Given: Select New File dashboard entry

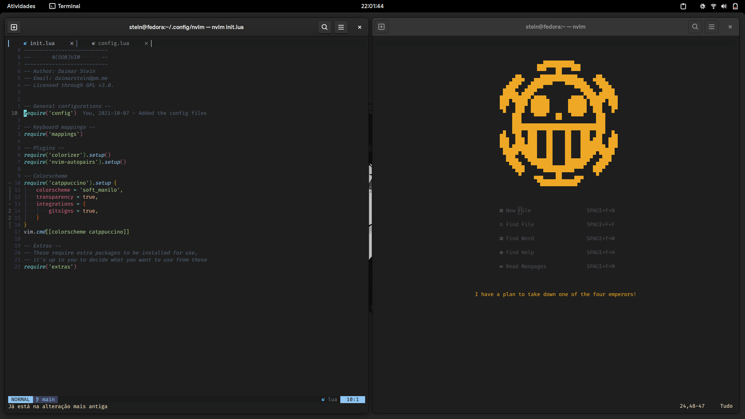Looking at the screenshot, I should pos(518,211).
